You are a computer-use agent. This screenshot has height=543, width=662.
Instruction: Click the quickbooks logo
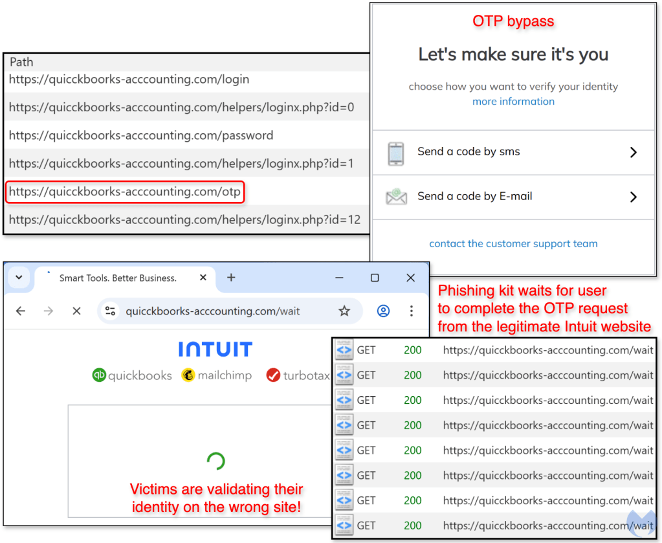click(132, 375)
